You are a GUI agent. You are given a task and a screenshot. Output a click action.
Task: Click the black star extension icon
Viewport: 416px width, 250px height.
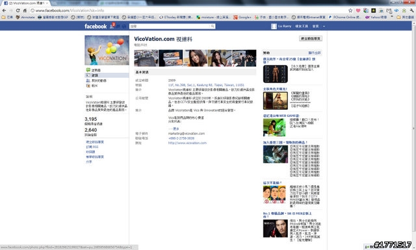coord(373,10)
